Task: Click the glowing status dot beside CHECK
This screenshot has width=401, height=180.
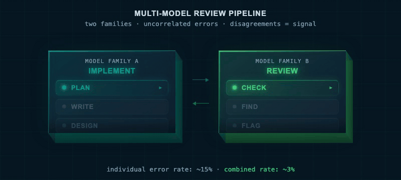Action: (x=235, y=87)
